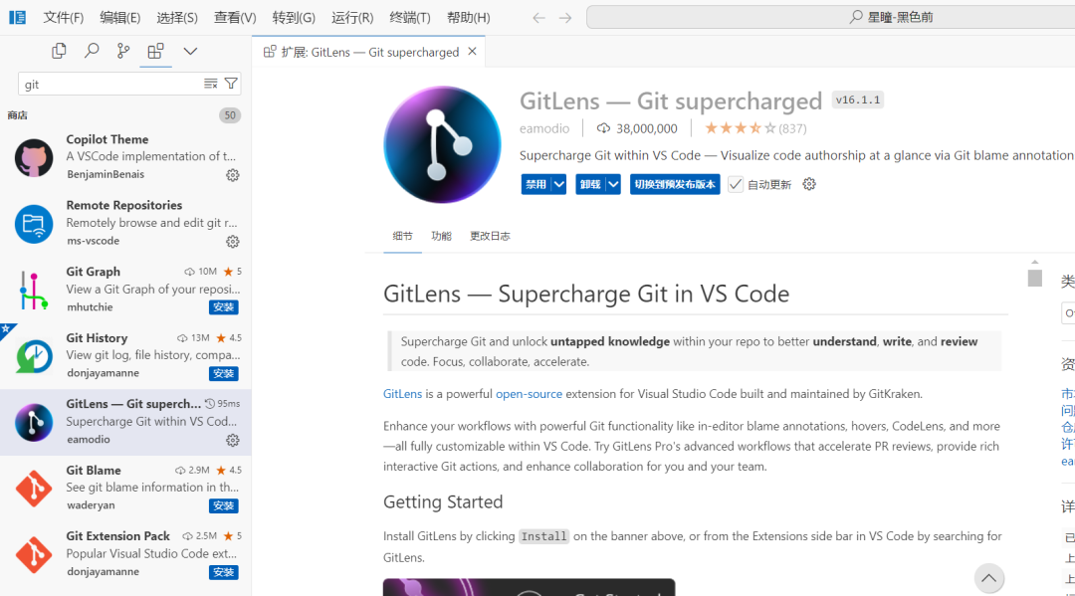1075x596 pixels.
Task: Open 终端(T) menu
Action: tap(410, 17)
